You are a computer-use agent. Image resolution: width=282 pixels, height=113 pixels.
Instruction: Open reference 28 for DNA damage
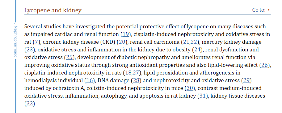(136, 81)
